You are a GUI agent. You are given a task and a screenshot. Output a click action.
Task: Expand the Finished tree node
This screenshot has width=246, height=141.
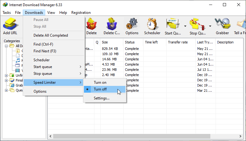coord(6,80)
